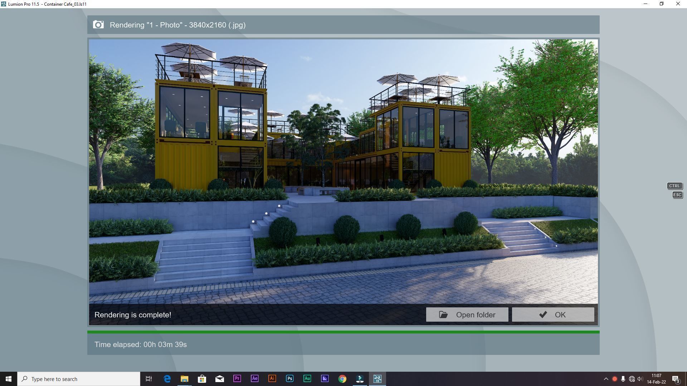The width and height of the screenshot is (687, 386).
Task: Click the Lumion icon in the title bar
Action: point(4,4)
